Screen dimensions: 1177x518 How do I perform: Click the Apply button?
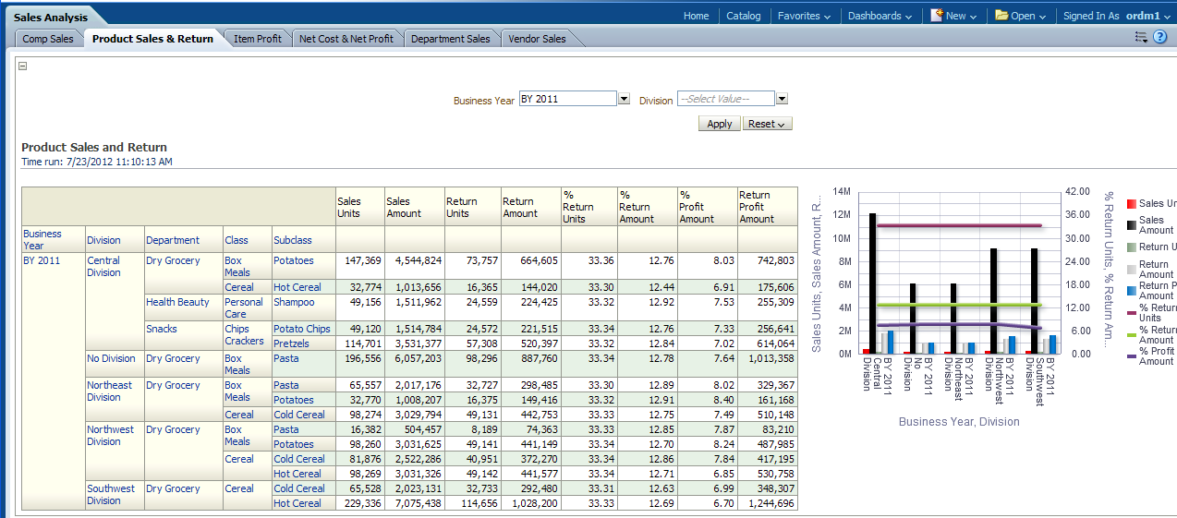[x=719, y=124]
